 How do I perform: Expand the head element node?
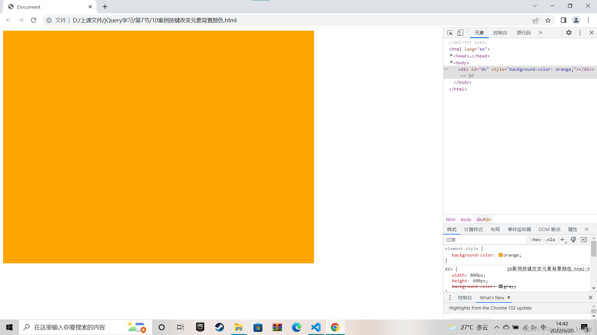pyautogui.click(x=451, y=56)
